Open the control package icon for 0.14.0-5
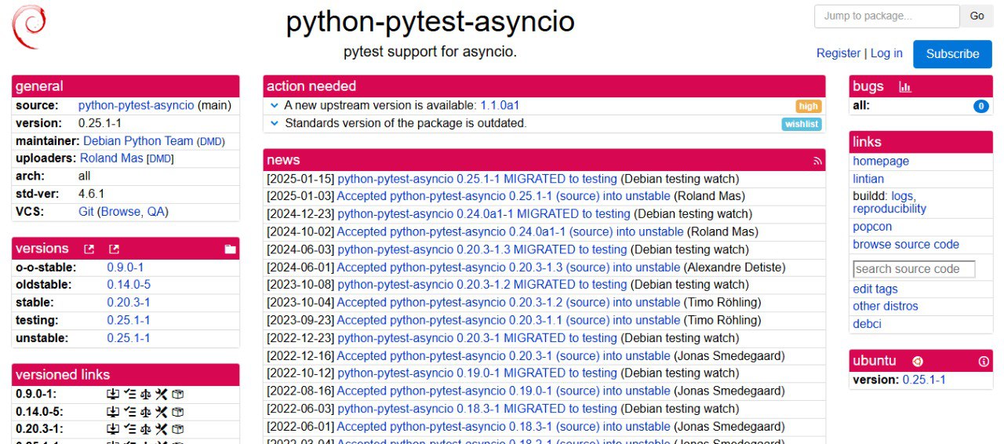 [178, 412]
